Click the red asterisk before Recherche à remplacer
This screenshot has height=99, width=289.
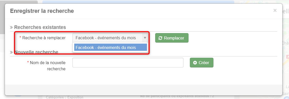pos(20,37)
